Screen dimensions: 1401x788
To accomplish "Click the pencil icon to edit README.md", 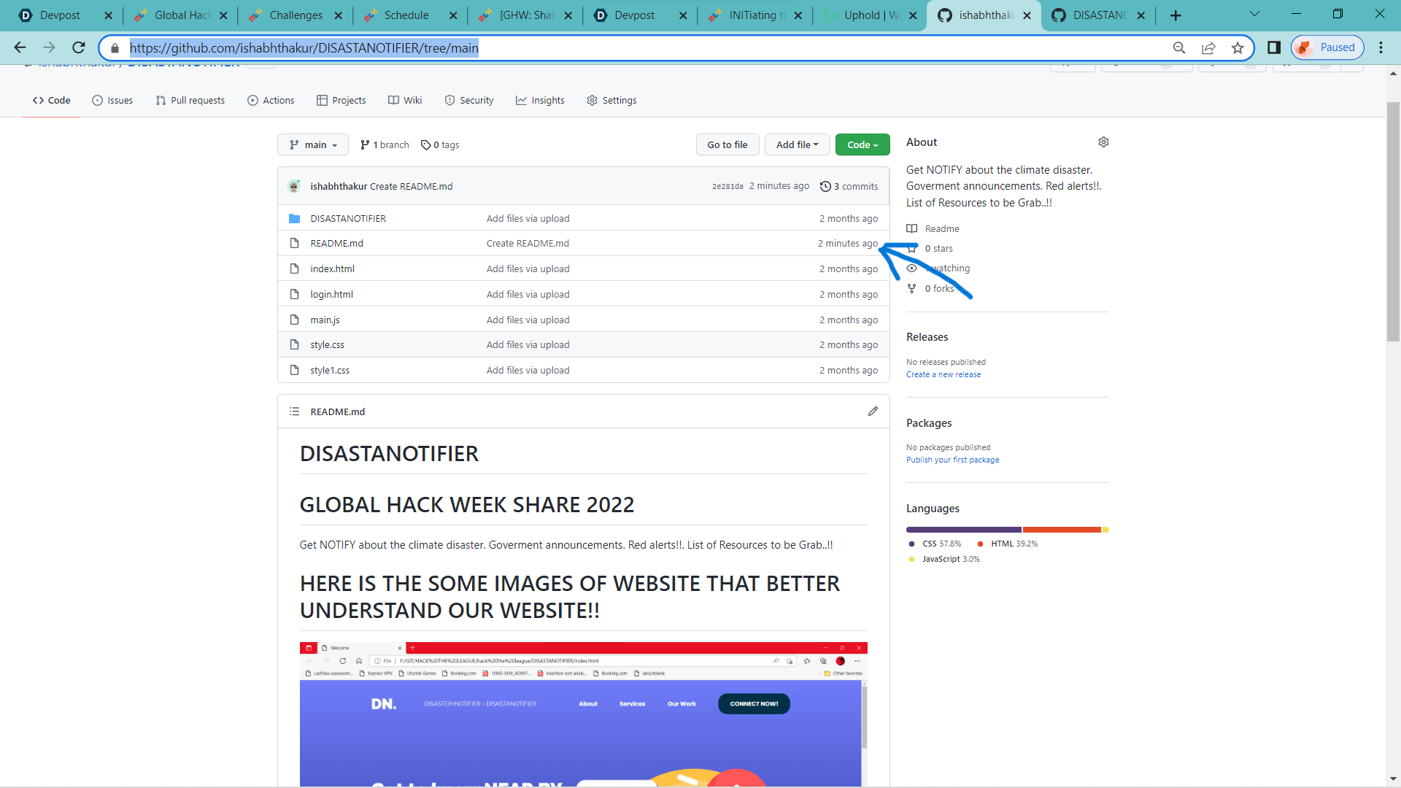I will [x=873, y=412].
